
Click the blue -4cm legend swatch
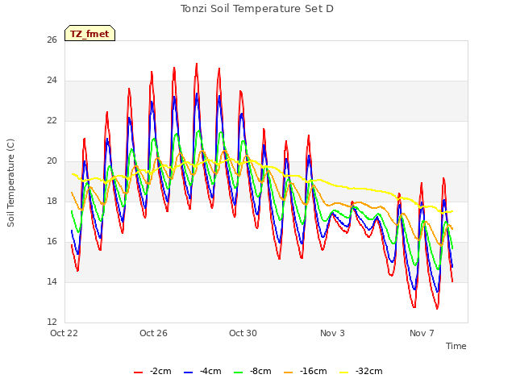point(188,372)
